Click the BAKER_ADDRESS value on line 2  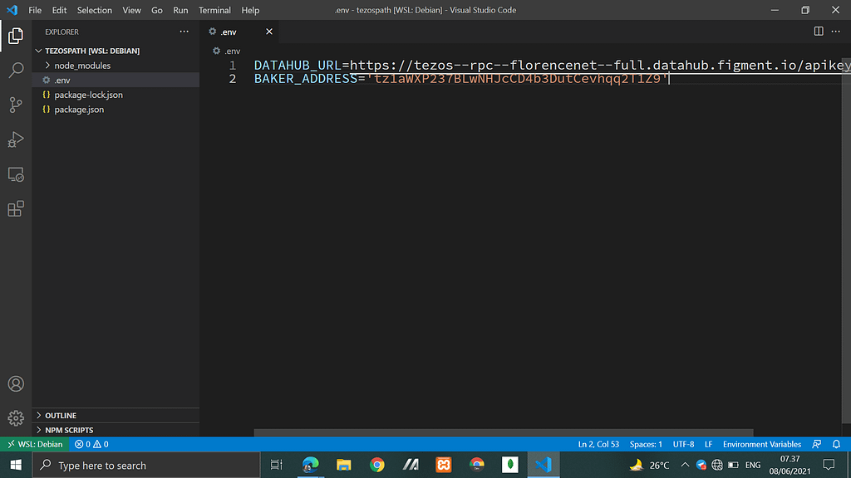click(x=518, y=79)
